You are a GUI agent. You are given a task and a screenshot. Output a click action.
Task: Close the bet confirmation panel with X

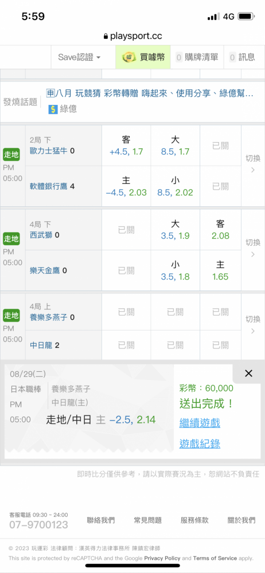[248, 373]
